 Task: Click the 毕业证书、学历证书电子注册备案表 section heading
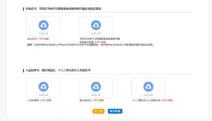coord(63,9)
